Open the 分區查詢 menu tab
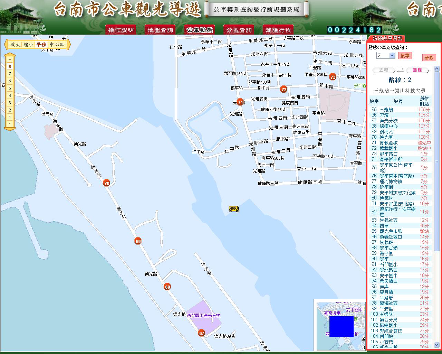The image size is (442, 354). point(239,30)
